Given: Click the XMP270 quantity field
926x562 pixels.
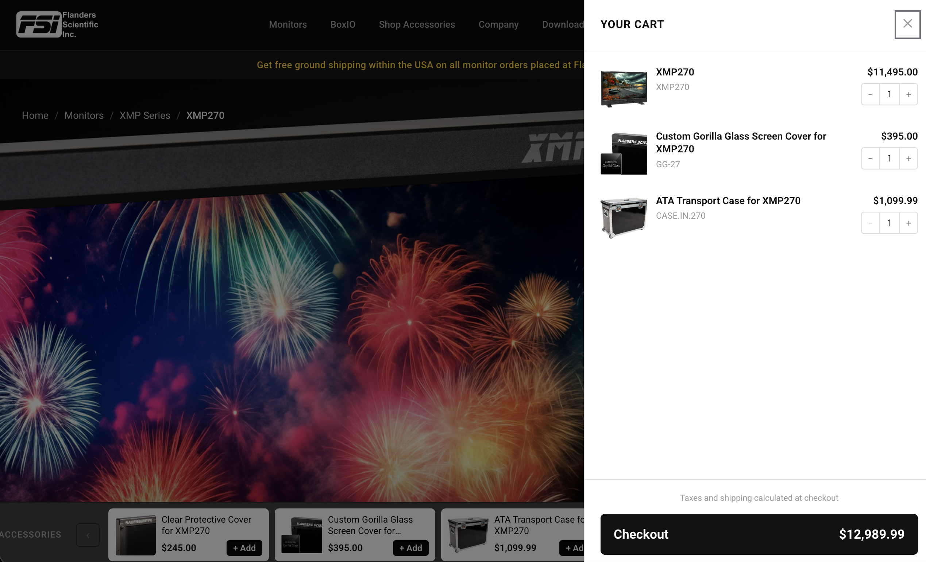Looking at the screenshot, I should click(889, 94).
